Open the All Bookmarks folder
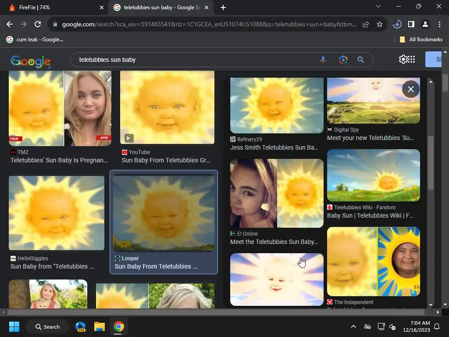This screenshot has height=337, width=449. tap(421, 39)
